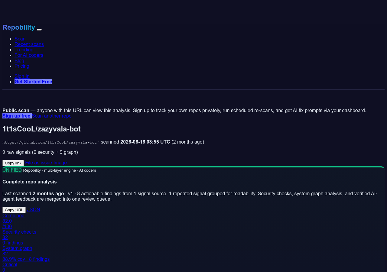Viewport: 387px width, 272px height.
Task: Open the System graph score
Action: pos(26,254)
